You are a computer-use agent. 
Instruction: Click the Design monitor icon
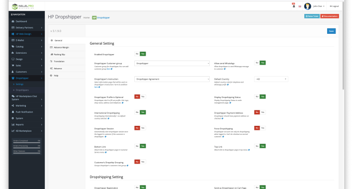click(x=13, y=59)
